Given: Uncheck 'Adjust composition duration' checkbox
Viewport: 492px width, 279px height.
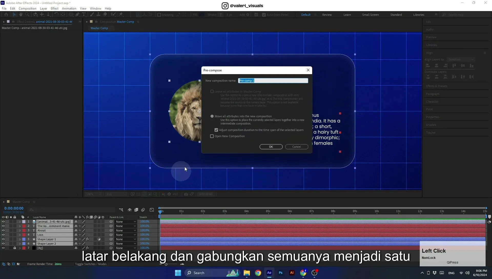Looking at the screenshot, I should click(x=216, y=130).
